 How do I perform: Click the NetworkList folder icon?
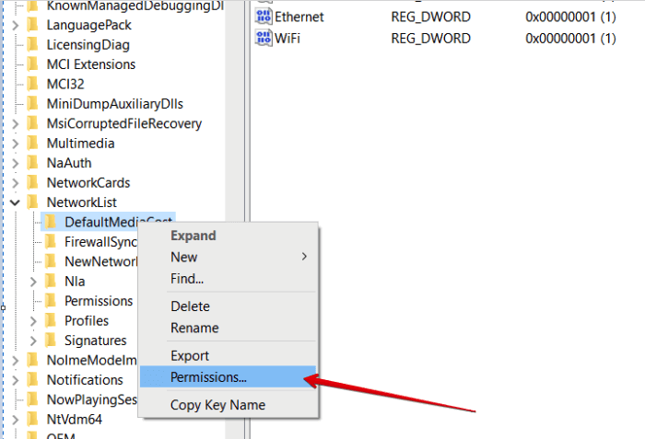coord(32,202)
